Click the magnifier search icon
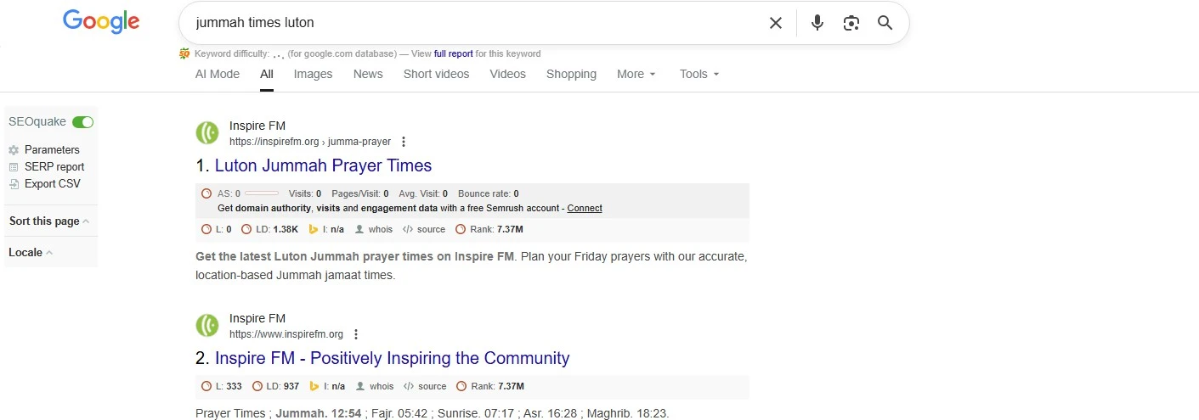Image resolution: width=1199 pixels, height=420 pixels. coord(885,23)
